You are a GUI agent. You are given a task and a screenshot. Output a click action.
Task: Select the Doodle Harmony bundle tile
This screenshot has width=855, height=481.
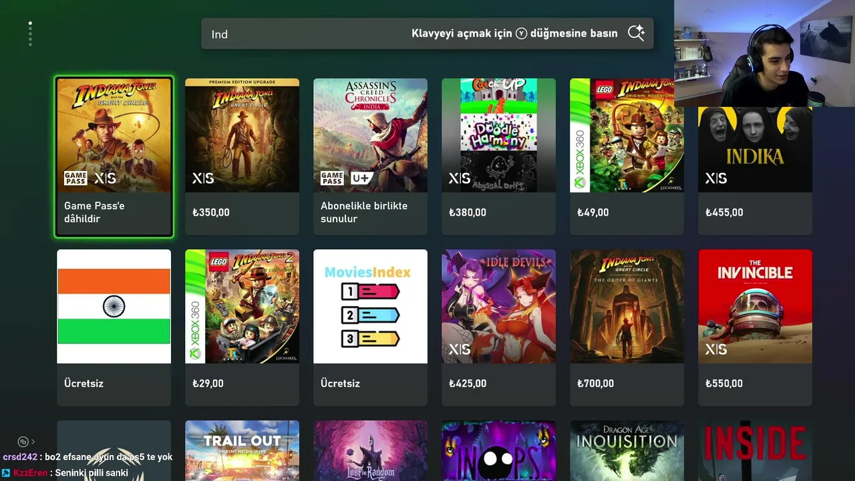[499, 157]
